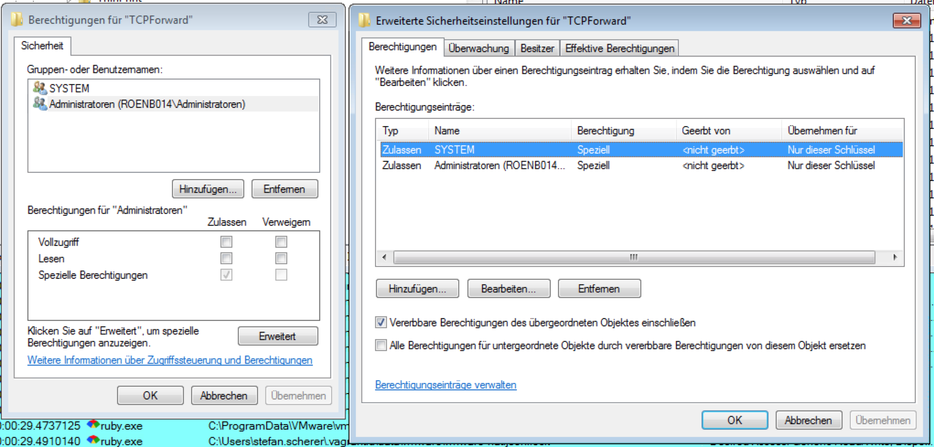This screenshot has height=447, width=934.
Task: Switch to the Überwachung tab
Action: pos(479,48)
